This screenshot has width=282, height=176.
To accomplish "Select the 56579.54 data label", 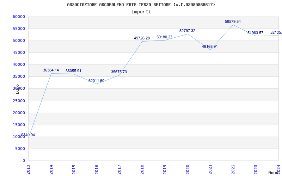I will pyautogui.click(x=233, y=22).
